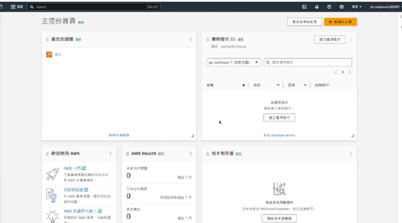
Task: Click view all services link
Action: [x=119, y=135]
